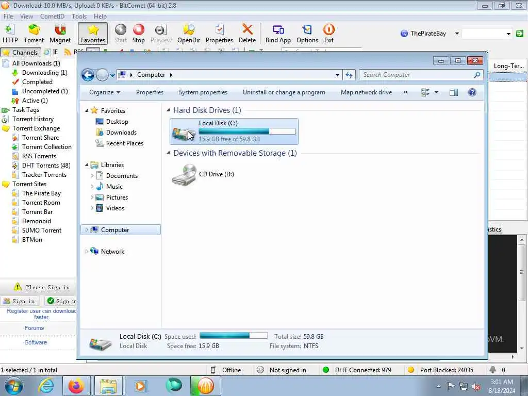Click Map network drive

[x=366, y=92]
